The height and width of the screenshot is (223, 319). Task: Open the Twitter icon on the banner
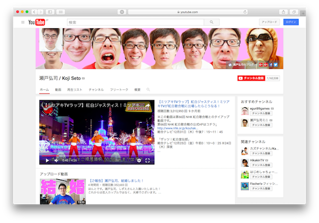tap(275, 65)
